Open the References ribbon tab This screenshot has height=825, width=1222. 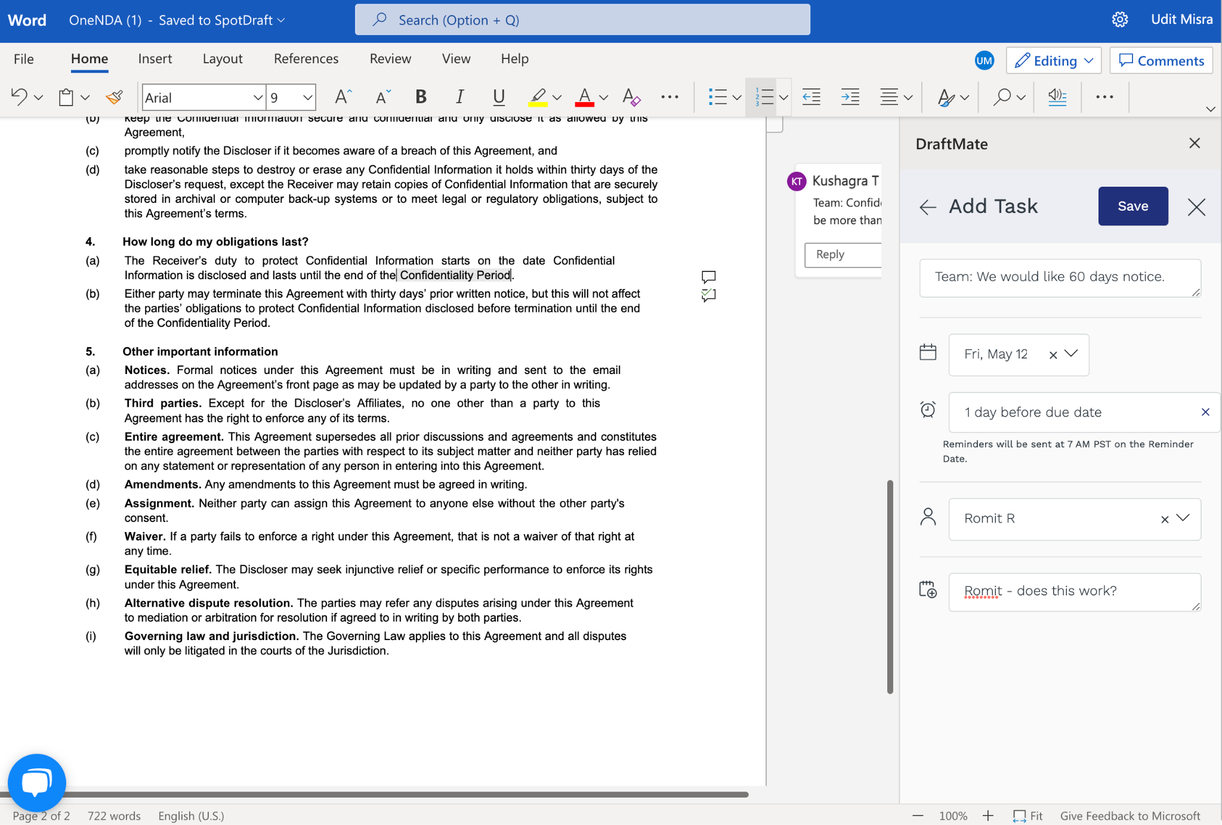(305, 58)
